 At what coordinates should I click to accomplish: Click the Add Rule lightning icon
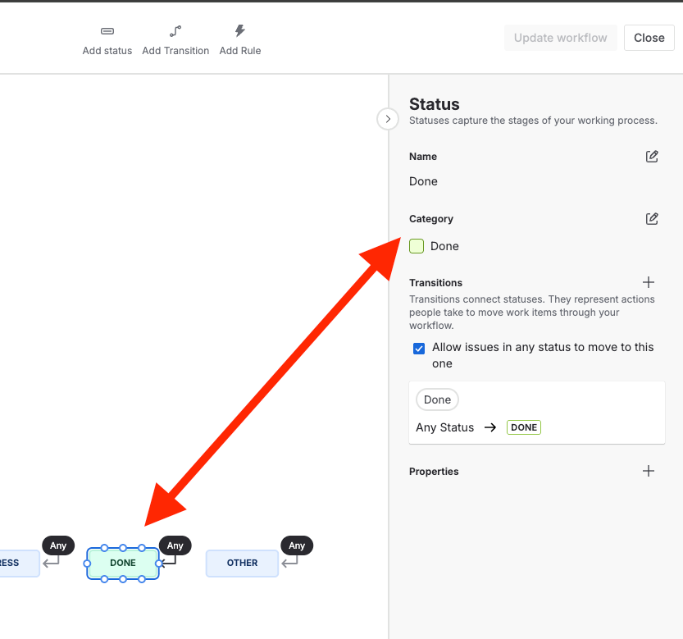point(240,30)
